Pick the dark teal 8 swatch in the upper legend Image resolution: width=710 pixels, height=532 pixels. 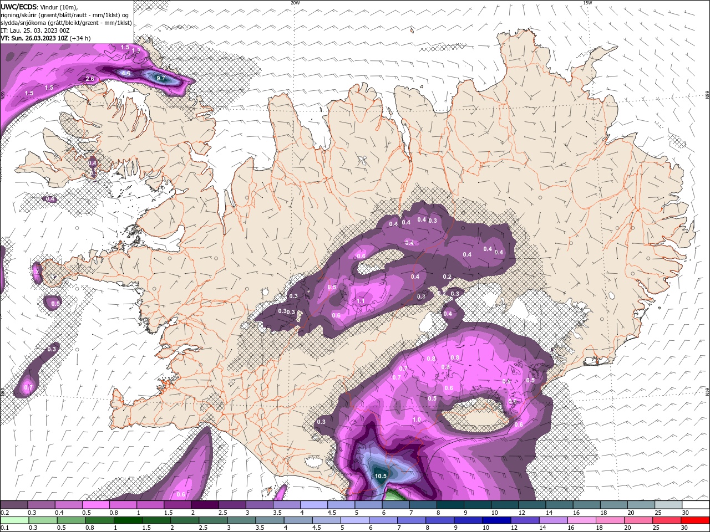tap(450, 505)
